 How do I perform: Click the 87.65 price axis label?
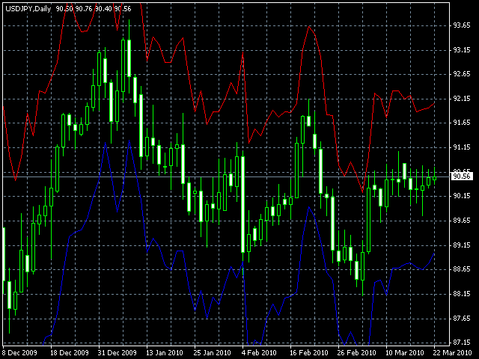click(x=462, y=319)
